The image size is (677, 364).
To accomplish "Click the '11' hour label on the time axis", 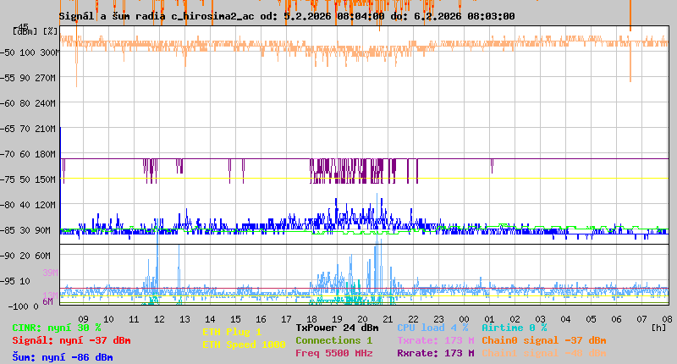I will tap(135, 319).
